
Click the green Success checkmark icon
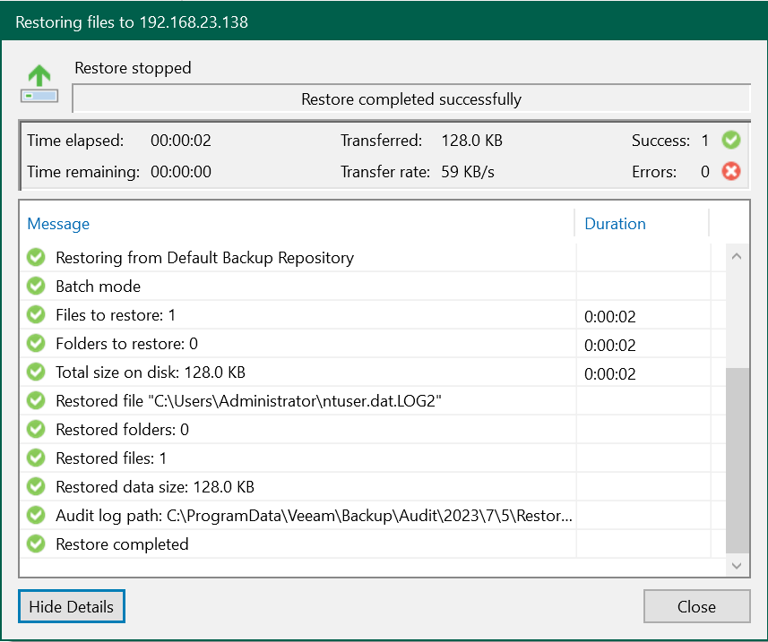731,141
